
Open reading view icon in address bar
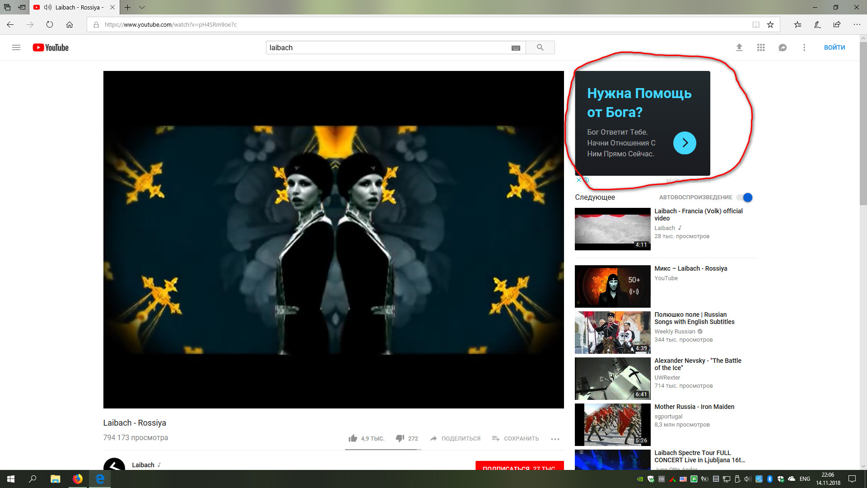(x=755, y=25)
